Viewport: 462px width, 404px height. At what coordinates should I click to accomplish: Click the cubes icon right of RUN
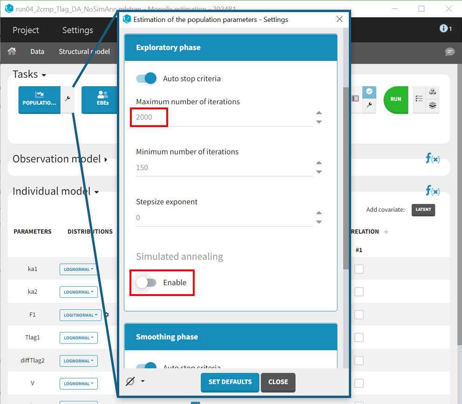(x=433, y=92)
